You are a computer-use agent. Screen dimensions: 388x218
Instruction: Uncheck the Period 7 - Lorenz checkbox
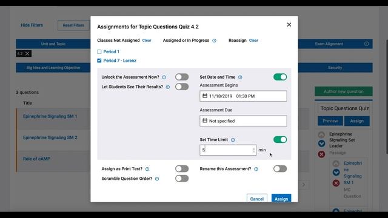(99, 61)
